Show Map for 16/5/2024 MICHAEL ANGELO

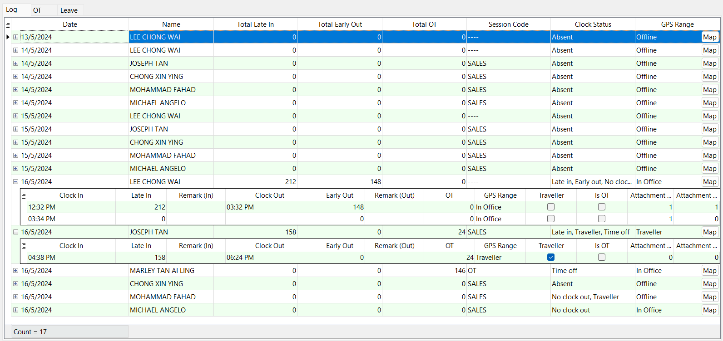tap(709, 310)
